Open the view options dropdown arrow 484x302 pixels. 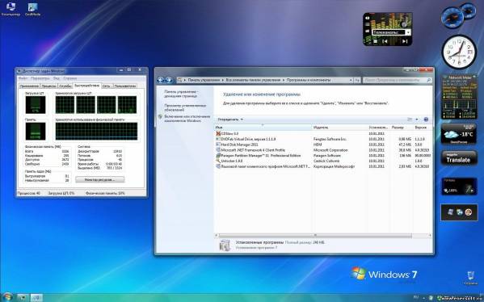click(417, 120)
